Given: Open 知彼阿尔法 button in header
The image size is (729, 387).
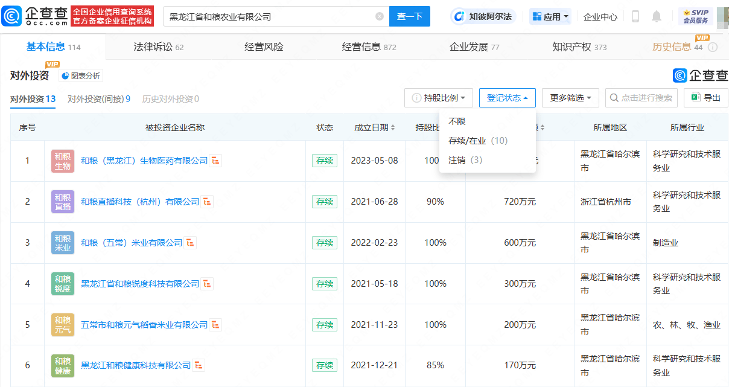Looking at the screenshot, I should point(482,16).
